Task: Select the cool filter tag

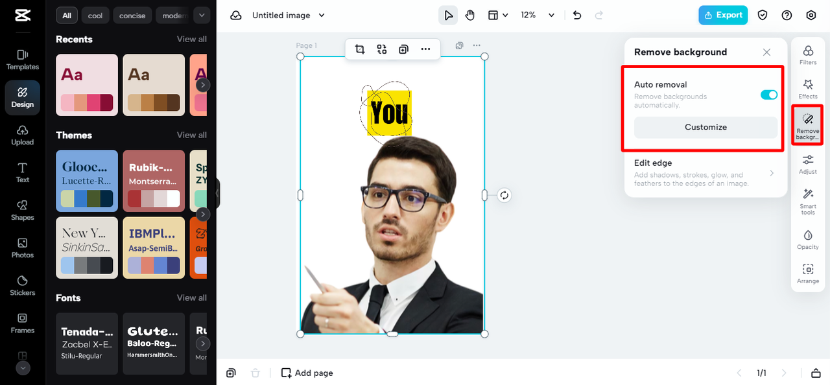Action: pyautogui.click(x=95, y=16)
